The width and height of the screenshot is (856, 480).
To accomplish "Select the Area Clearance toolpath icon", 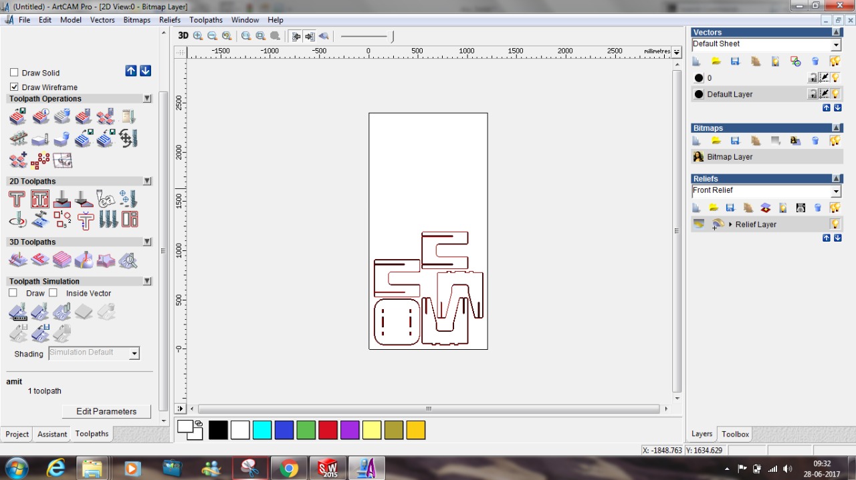I will click(x=39, y=199).
